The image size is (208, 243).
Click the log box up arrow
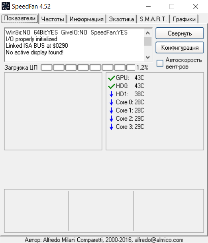pos(148,33)
